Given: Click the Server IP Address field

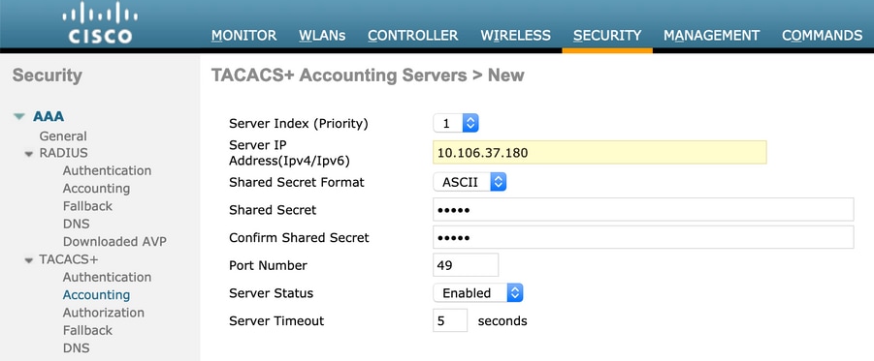Looking at the screenshot, I should point(599,152).
